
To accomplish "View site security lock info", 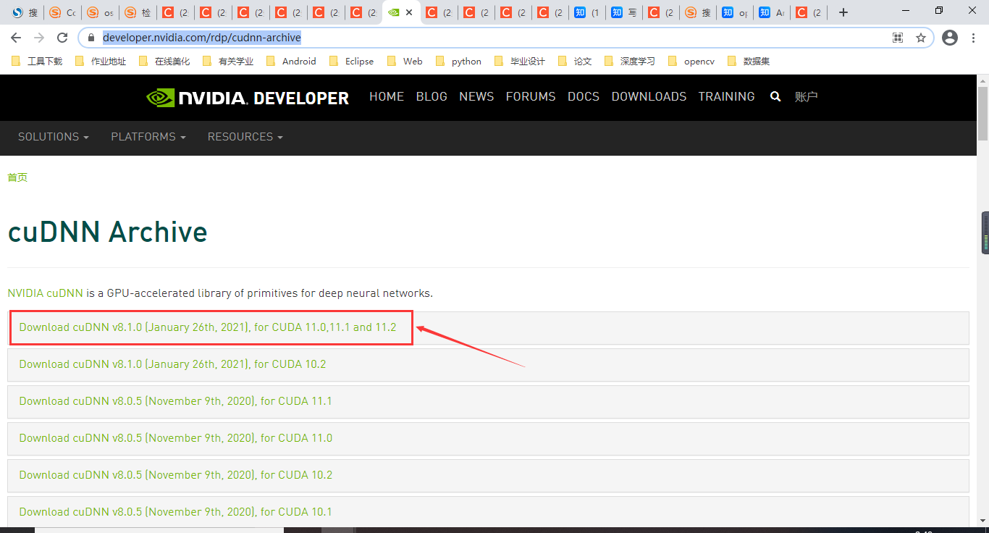I will click(91, 38).
